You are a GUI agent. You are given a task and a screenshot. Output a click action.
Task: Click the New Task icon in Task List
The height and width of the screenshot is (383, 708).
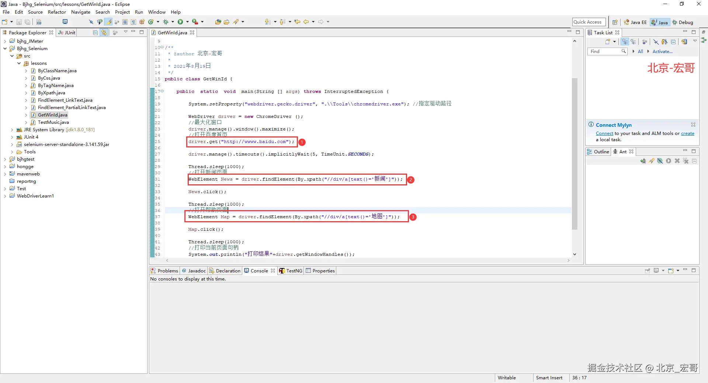click(x=607, y=42)
